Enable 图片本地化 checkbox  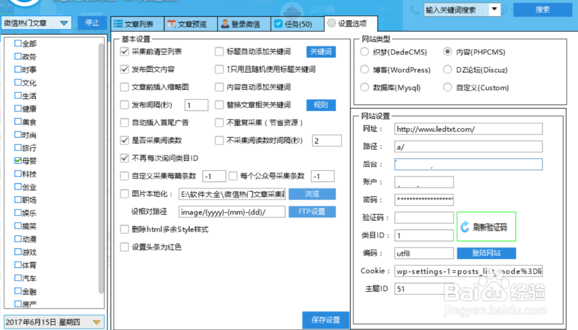tap(125, 194)
